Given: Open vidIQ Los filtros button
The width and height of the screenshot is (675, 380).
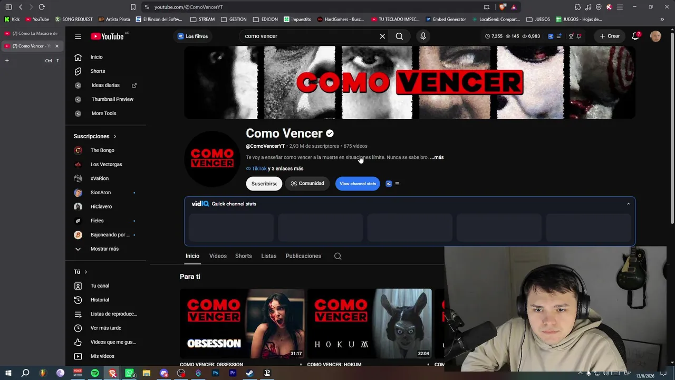Looking at the screenshot, I should 192,36.
